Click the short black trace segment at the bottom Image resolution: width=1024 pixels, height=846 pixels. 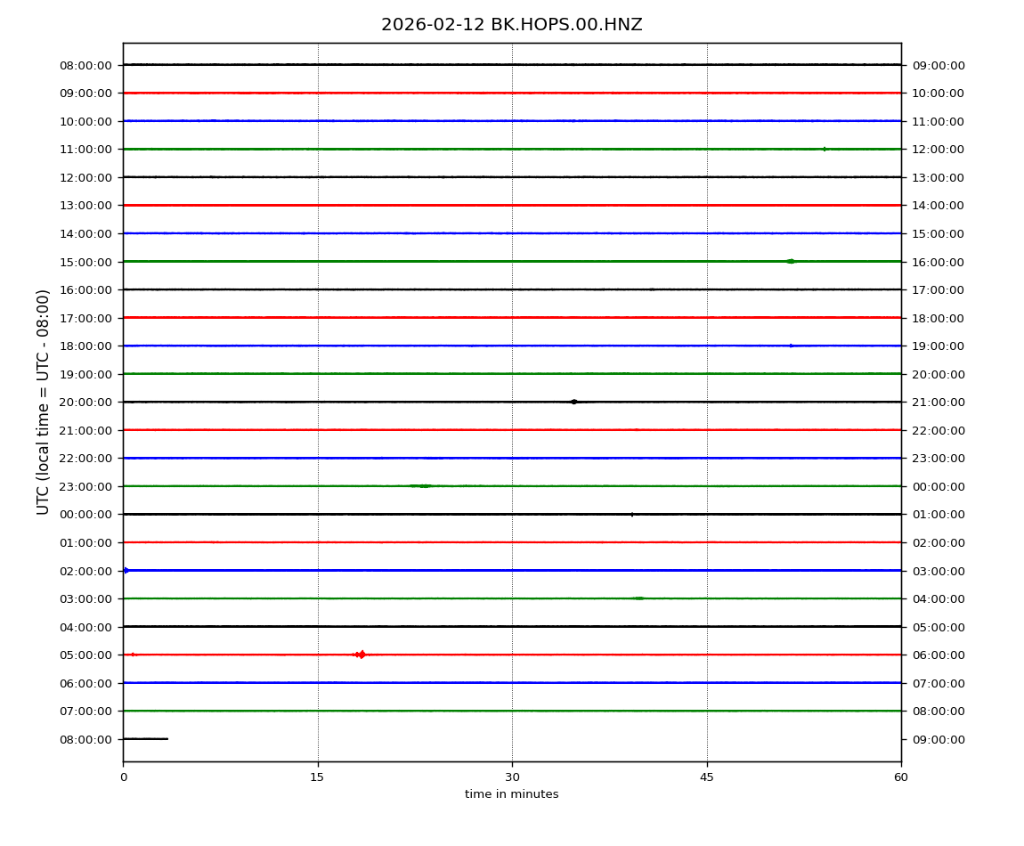[145, 738]
